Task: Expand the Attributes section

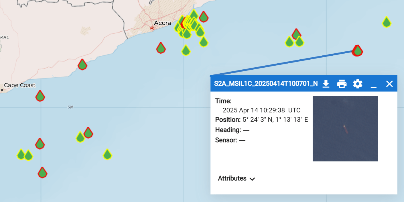Action: coord(237,179)
